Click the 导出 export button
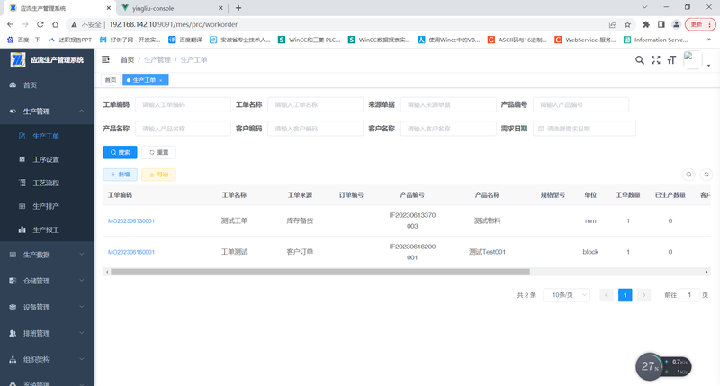Screen dimensions: 720x386 (x=159, y=175)
